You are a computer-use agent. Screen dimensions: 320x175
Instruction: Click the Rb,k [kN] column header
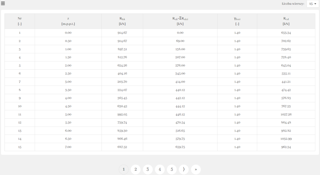point(122,21)
